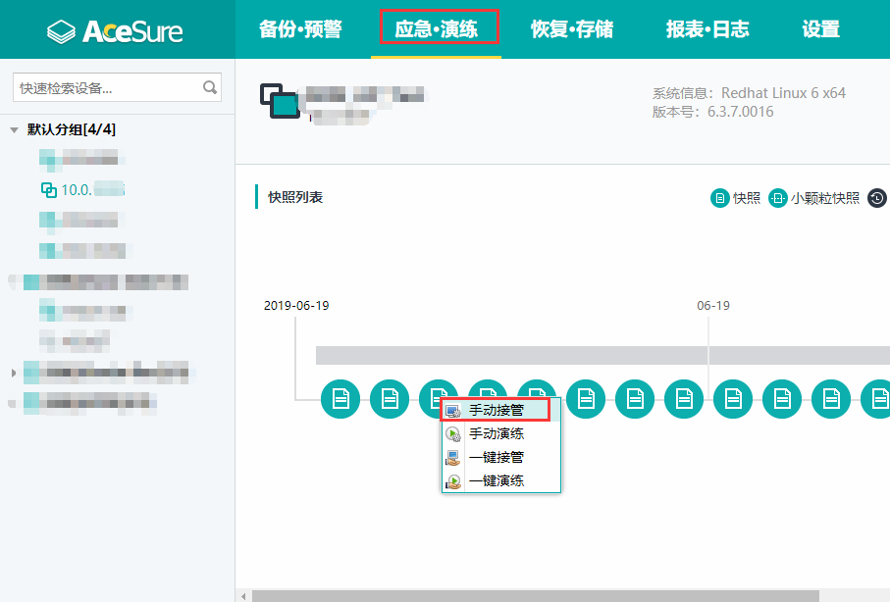Image resolution: width=890 pixels, height=602 pixels.
Task: Click the 06-19 marker on the timeline
Action: coord(712,305)
